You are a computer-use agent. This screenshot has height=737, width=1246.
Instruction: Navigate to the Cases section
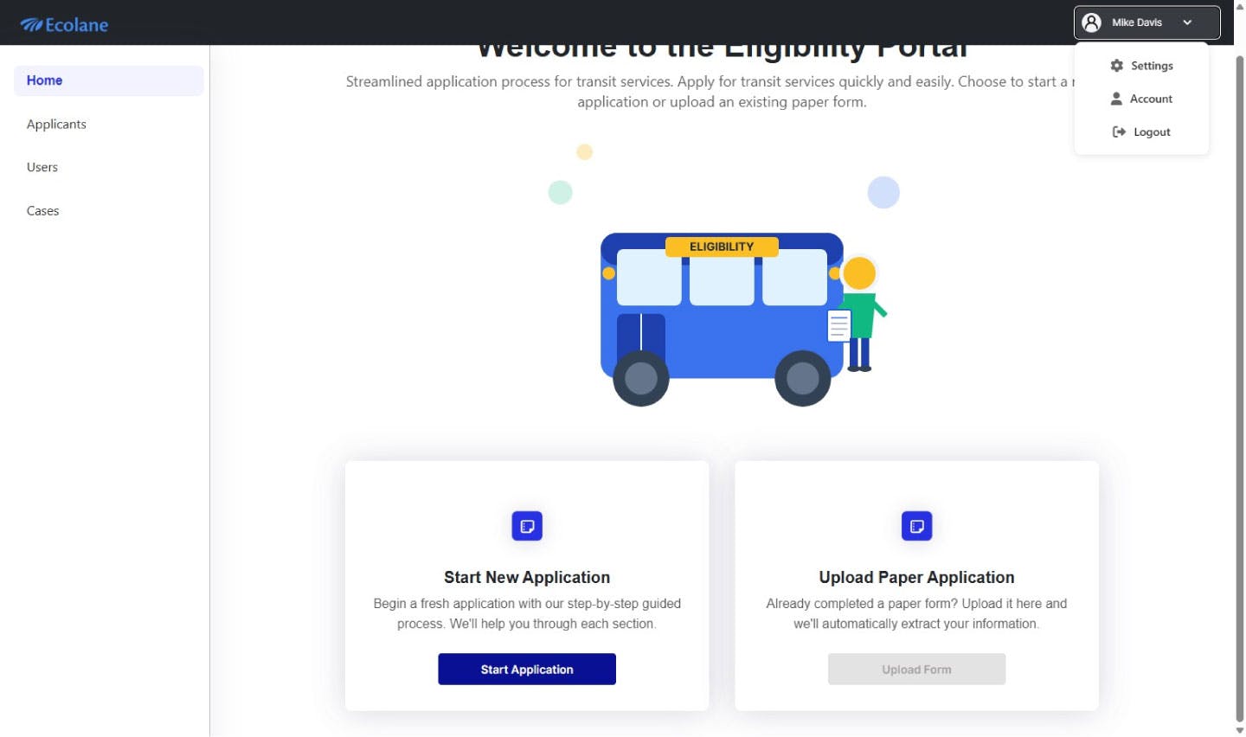(42, 210)
